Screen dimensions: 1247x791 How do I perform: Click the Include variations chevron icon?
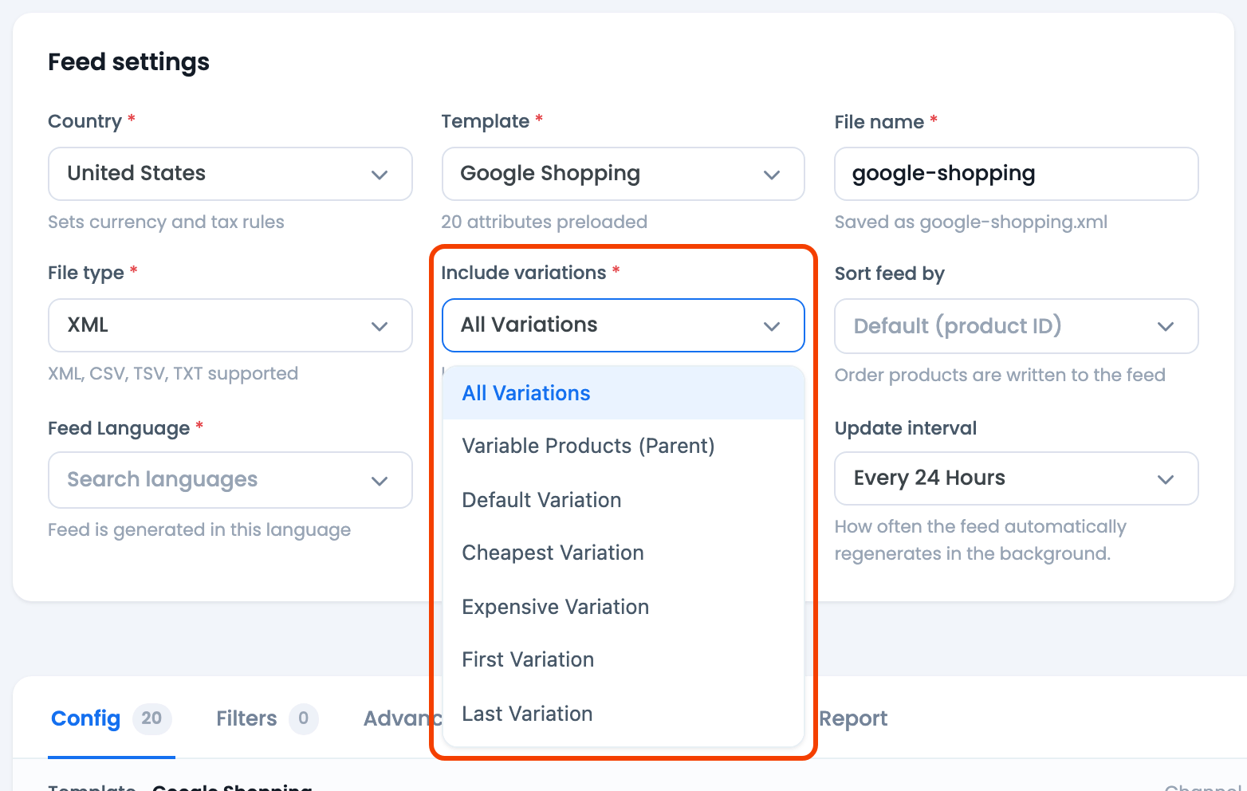[772, 326]
